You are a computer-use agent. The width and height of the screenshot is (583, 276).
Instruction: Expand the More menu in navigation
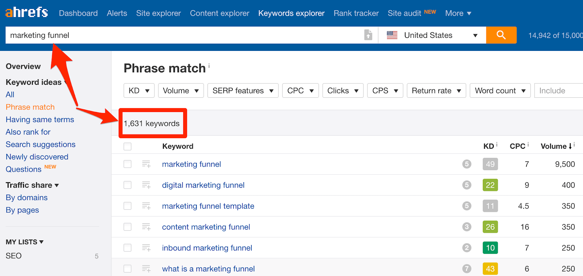(458, 13)
